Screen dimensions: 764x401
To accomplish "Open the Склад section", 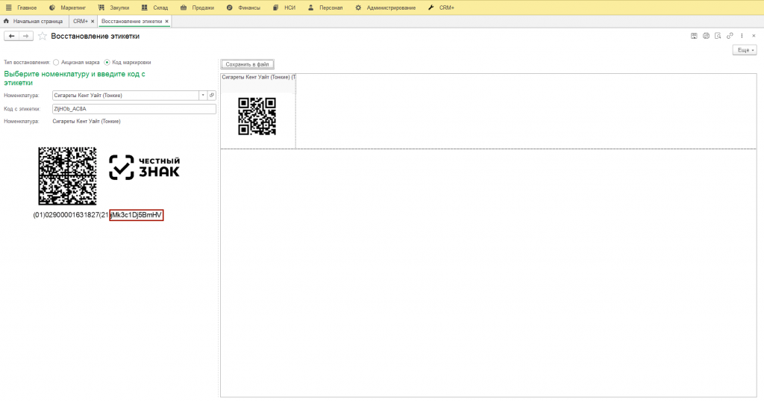I will click(x=154, y=7).
